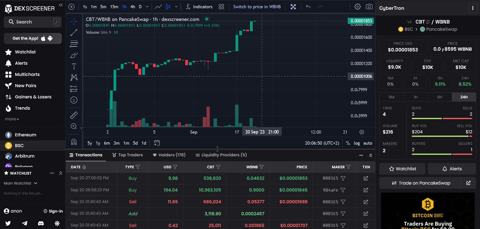Toggle percent scale on the chart

[x=348, y=143]
